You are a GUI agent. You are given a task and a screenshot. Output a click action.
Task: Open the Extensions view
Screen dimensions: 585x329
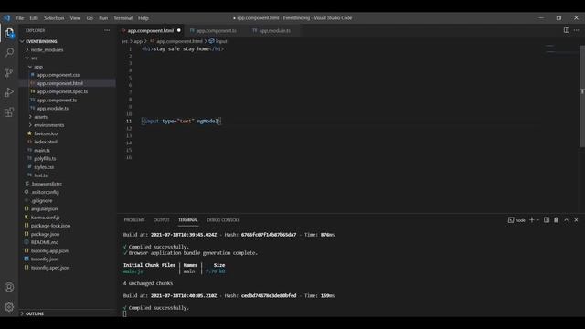coord(9,112)
